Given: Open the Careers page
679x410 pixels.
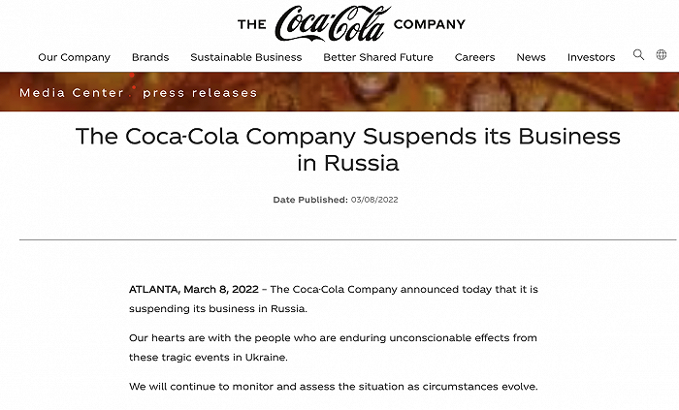Looking at the screenshot, I should tap(474, 57).
